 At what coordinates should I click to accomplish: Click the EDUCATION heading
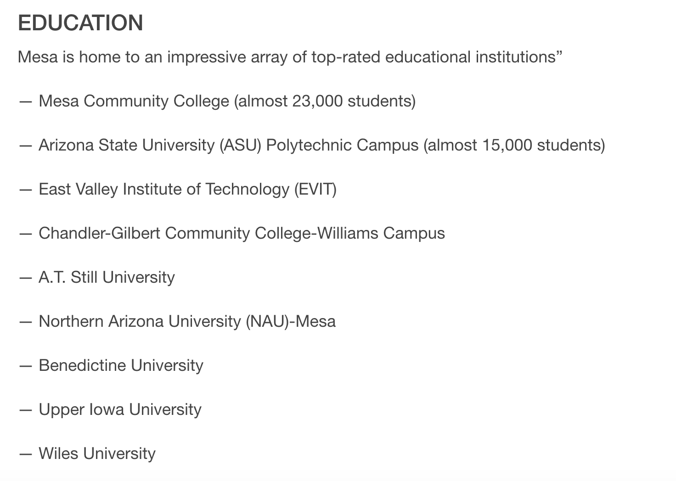pos(80,23)
